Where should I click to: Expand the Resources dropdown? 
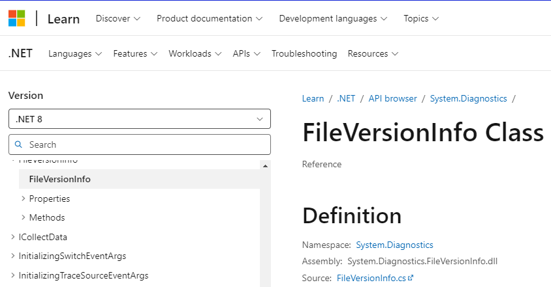coord(373,53)
